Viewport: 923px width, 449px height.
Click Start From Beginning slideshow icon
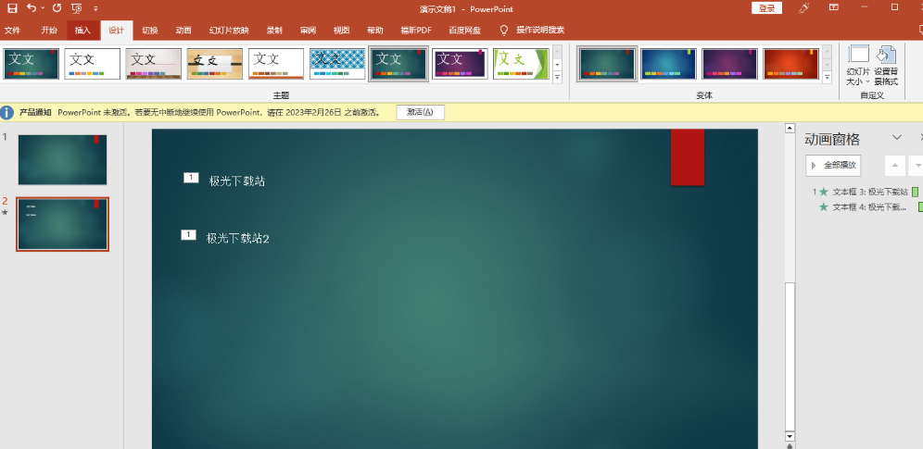tap(77, 8)
